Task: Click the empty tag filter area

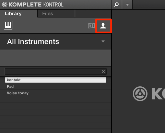Action: [x=56, y=58]
